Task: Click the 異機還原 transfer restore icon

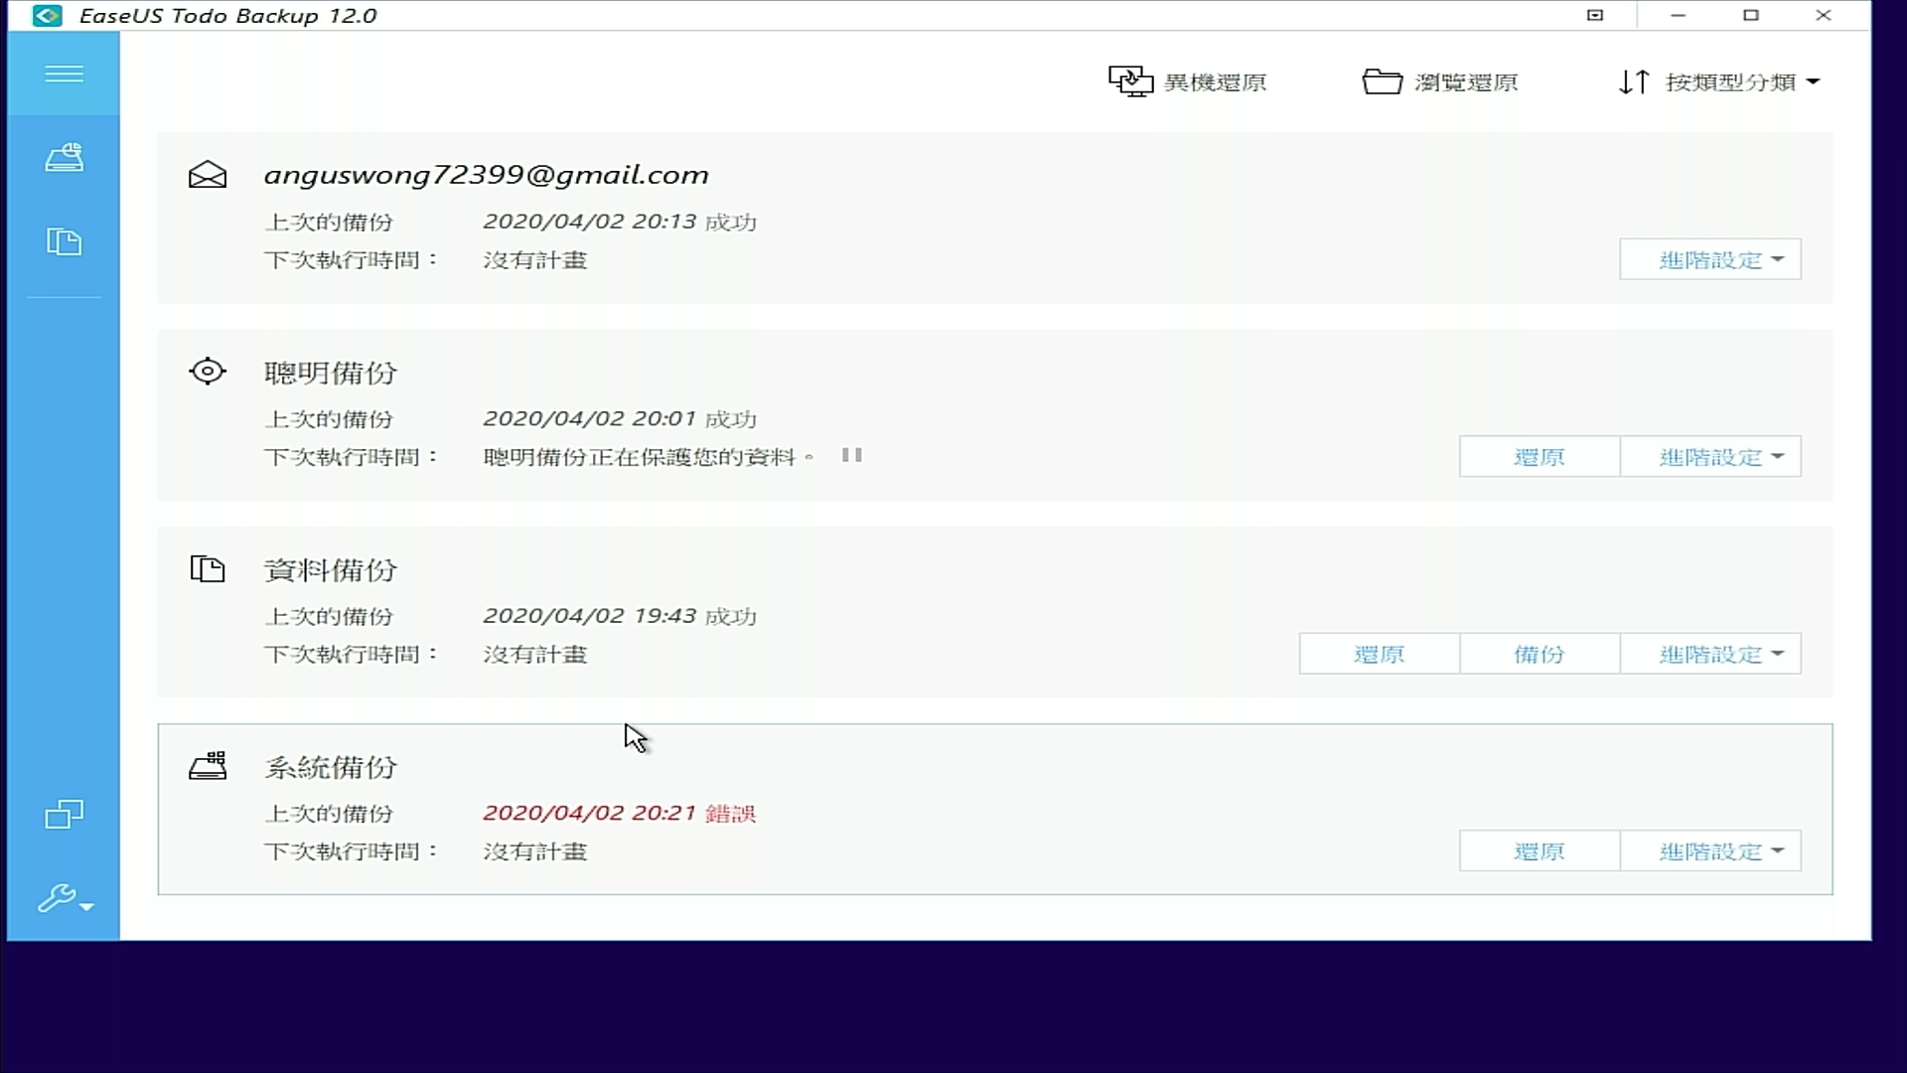Action: [x=1130, y=81]
